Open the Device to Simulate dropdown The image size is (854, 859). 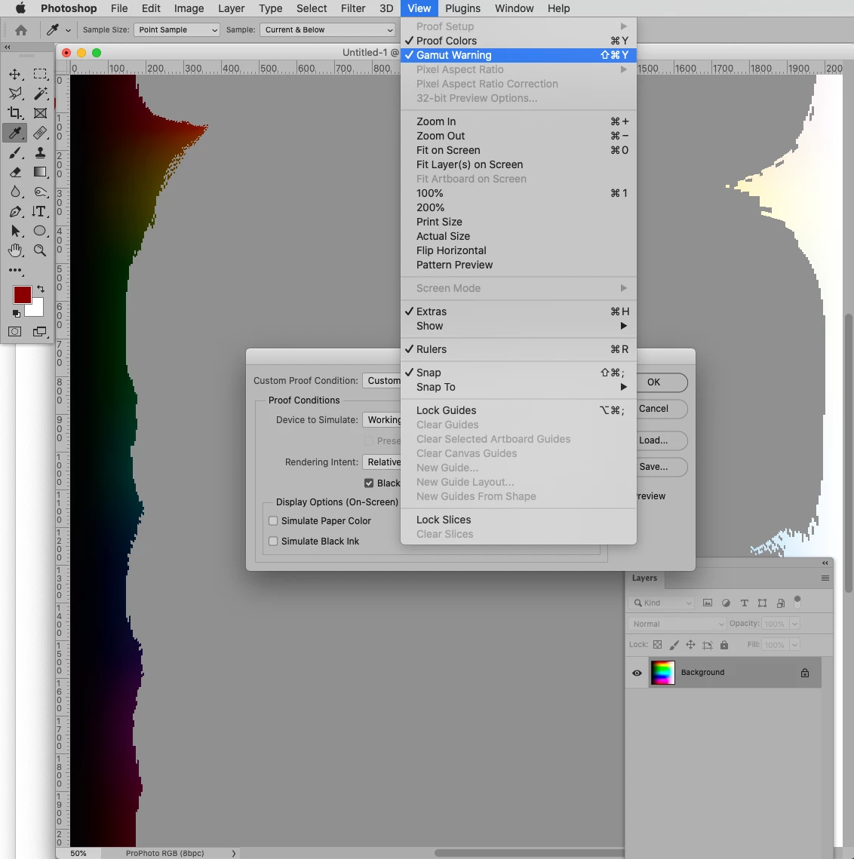(x=382, y=419)
